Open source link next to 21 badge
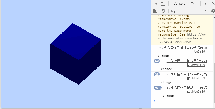The height and width of the screenshot is (109, 215). point(187,76)
